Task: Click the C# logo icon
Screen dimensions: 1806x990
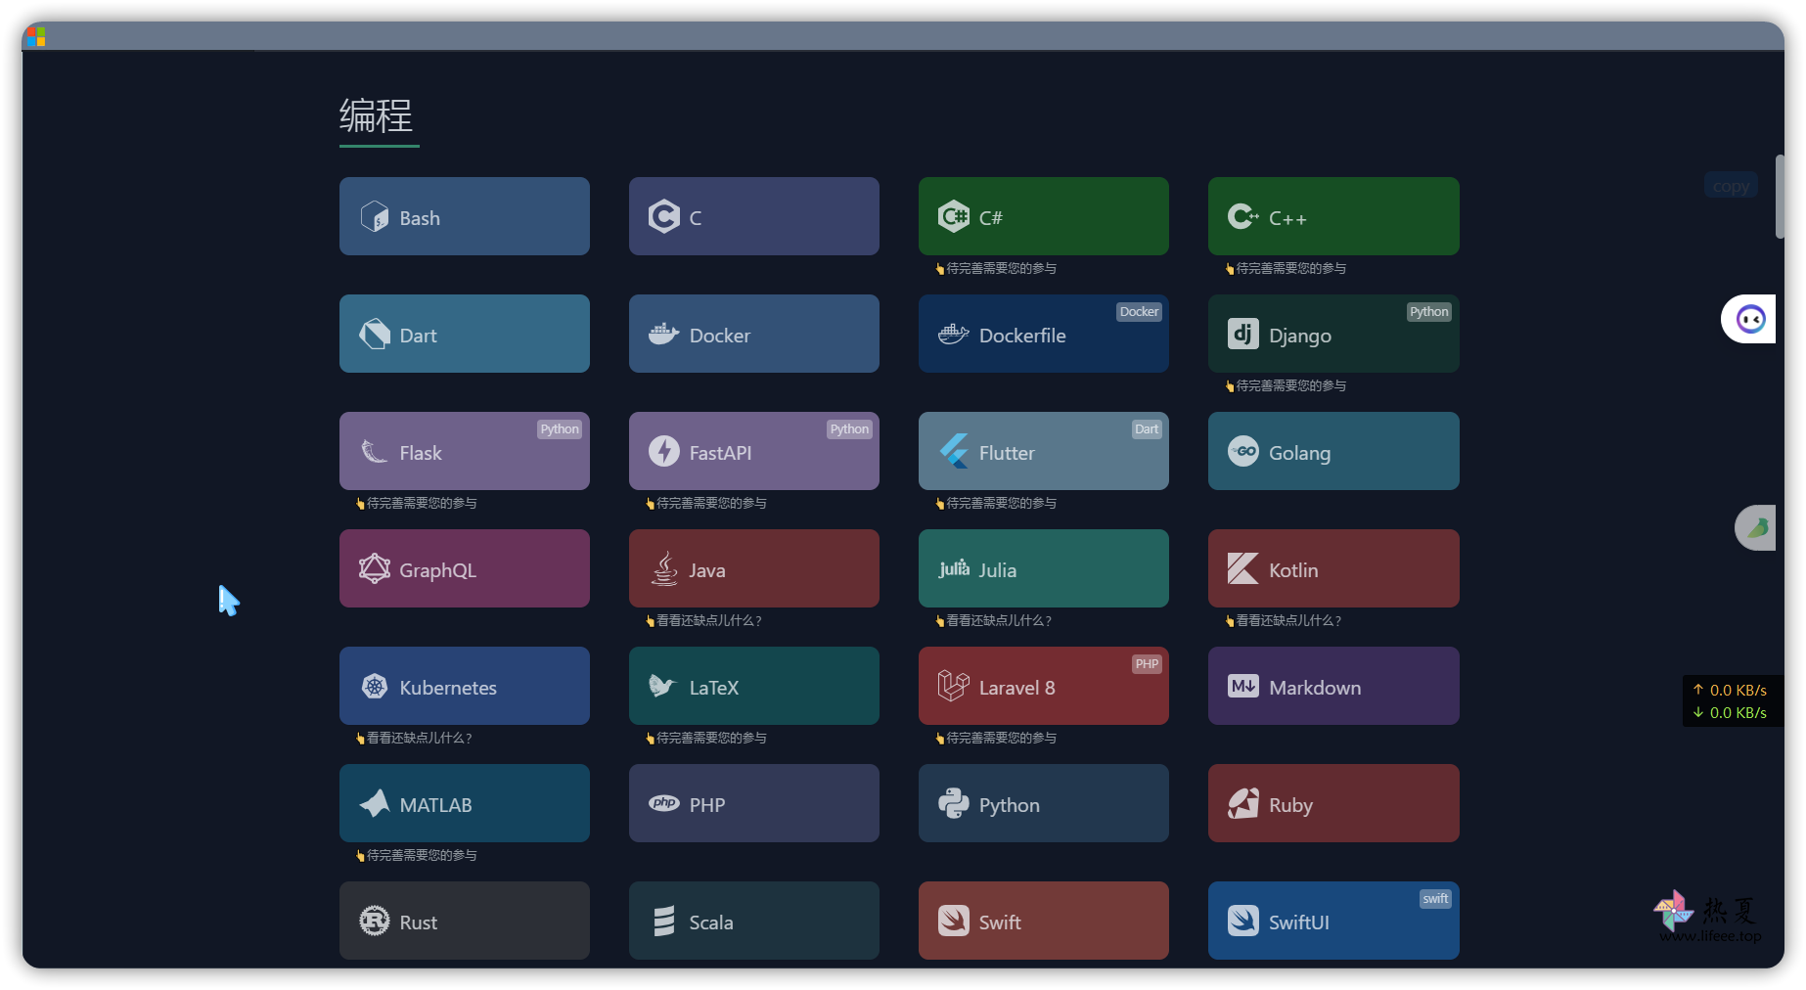Action: (x=953, y=216)
